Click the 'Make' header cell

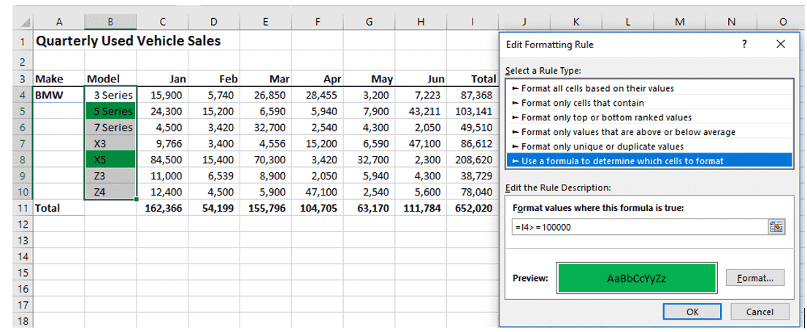point(58,79)
